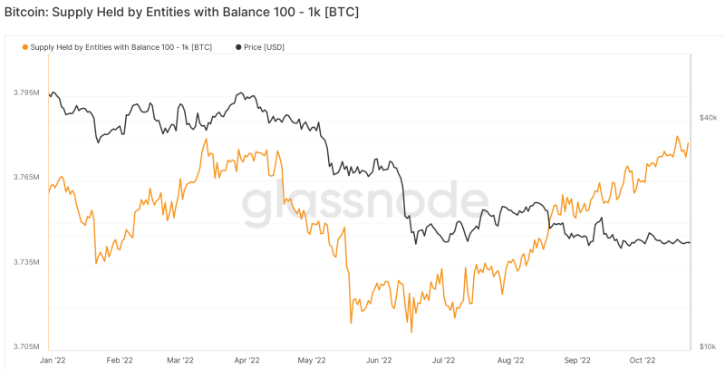Click the chart title text
The width and height of the screenshot is (725, 370).
(x=182, y=13)
